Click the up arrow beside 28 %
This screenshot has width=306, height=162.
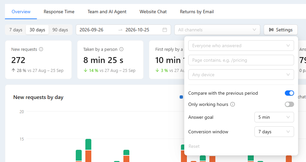13,70
